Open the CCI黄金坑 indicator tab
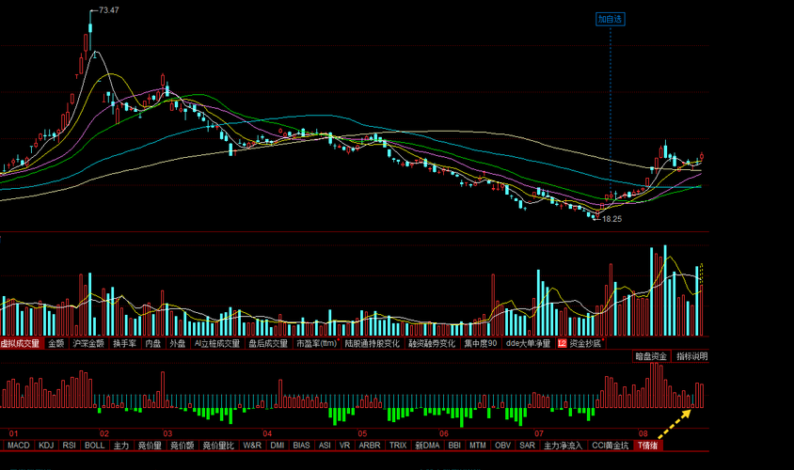794x470 pixels. coord(611,446)
